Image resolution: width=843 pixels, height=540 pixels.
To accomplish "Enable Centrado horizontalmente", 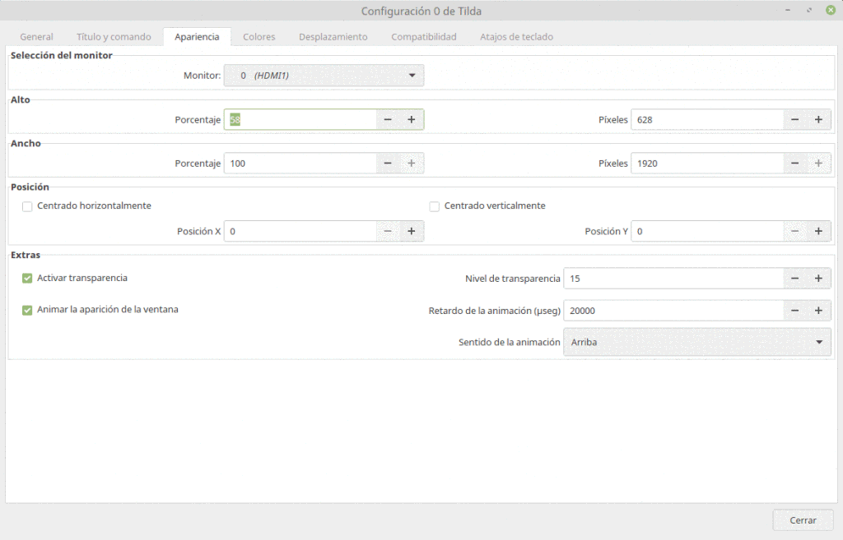I will 27,206.
